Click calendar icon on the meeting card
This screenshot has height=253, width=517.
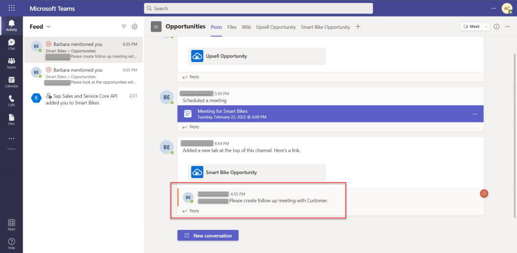188,114
